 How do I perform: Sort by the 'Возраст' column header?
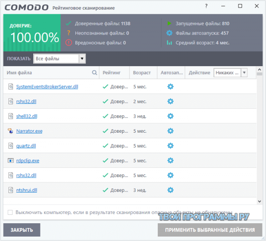142,73
